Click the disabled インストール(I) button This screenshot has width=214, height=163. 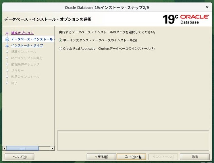[163, 157]
